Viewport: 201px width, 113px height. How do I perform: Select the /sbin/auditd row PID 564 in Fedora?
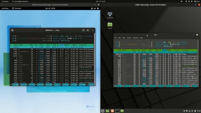pyautogui.click(x=52, y=67)
